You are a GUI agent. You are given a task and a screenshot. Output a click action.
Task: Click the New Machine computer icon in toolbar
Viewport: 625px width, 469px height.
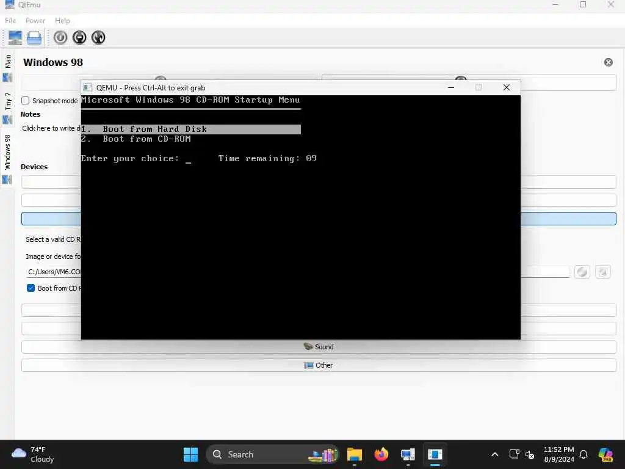pyautogui.click(x=15, y=38)
